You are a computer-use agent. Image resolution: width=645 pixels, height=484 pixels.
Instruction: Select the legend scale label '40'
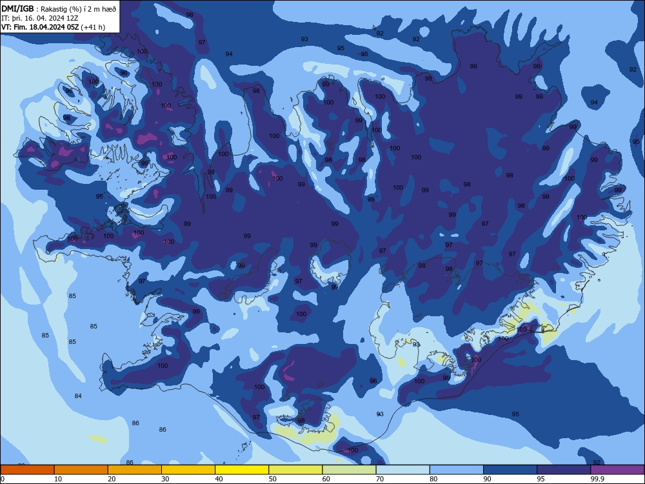point(219,479)
